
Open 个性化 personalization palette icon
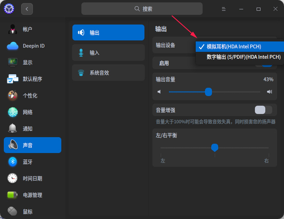point(13,95)
